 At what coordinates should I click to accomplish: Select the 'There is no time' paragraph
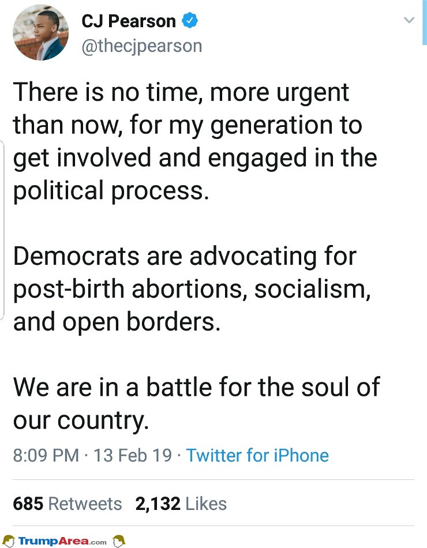(x=195, y=141)
